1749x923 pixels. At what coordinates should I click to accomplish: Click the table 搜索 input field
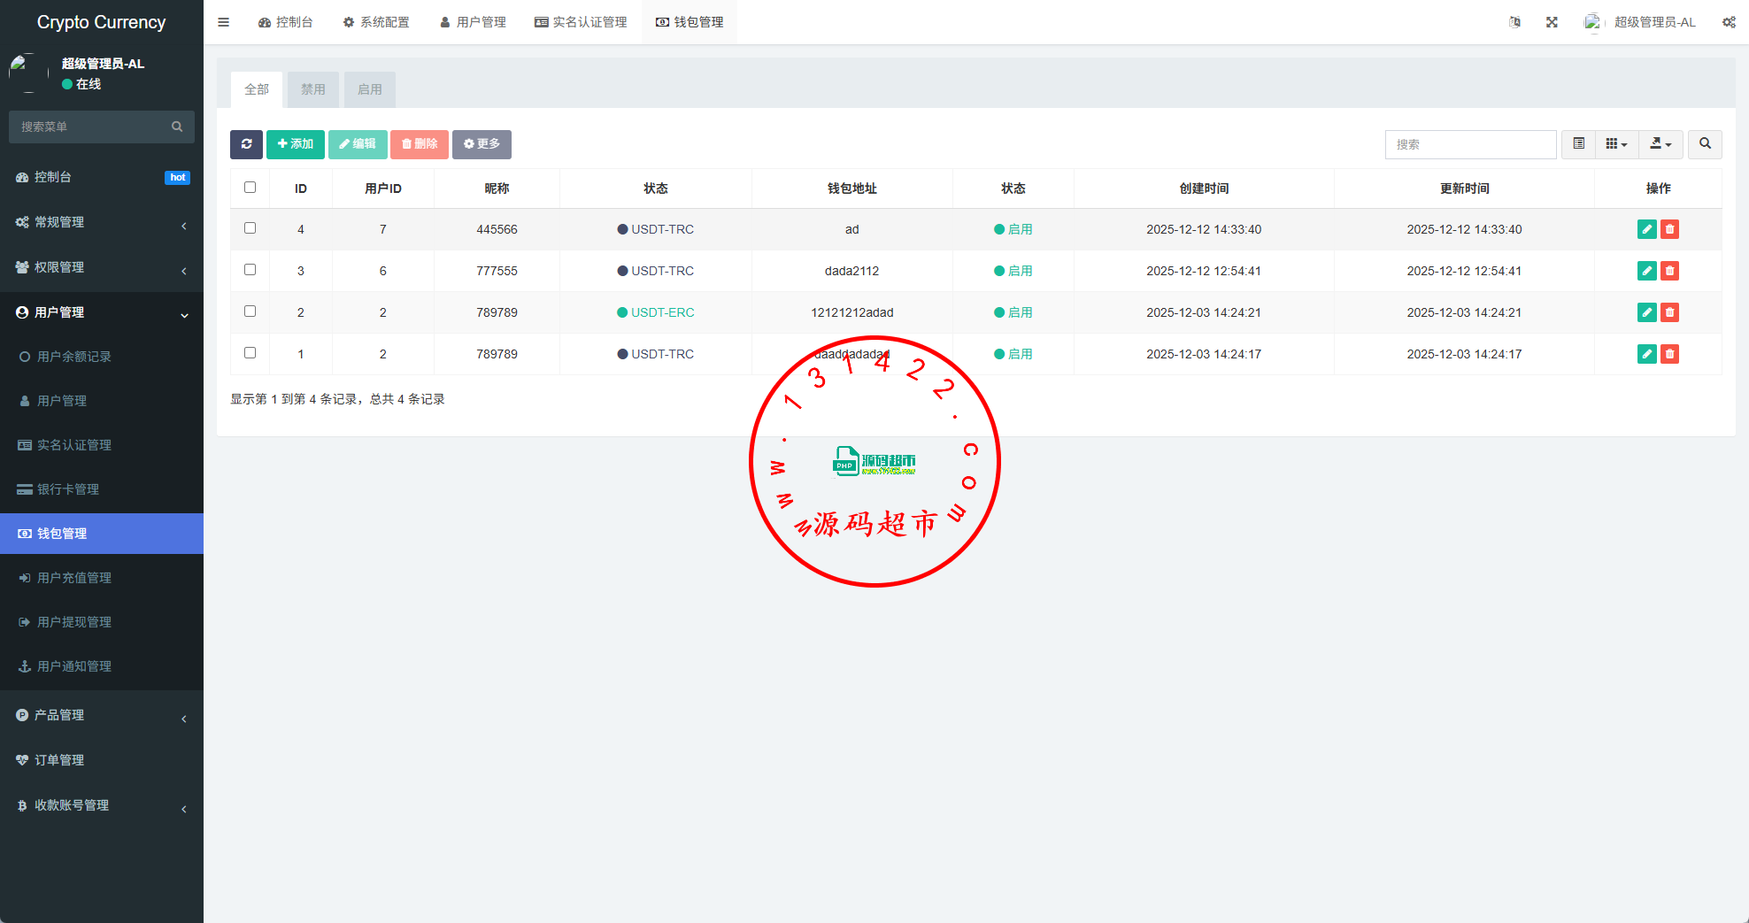click(x=1469, y=144)
